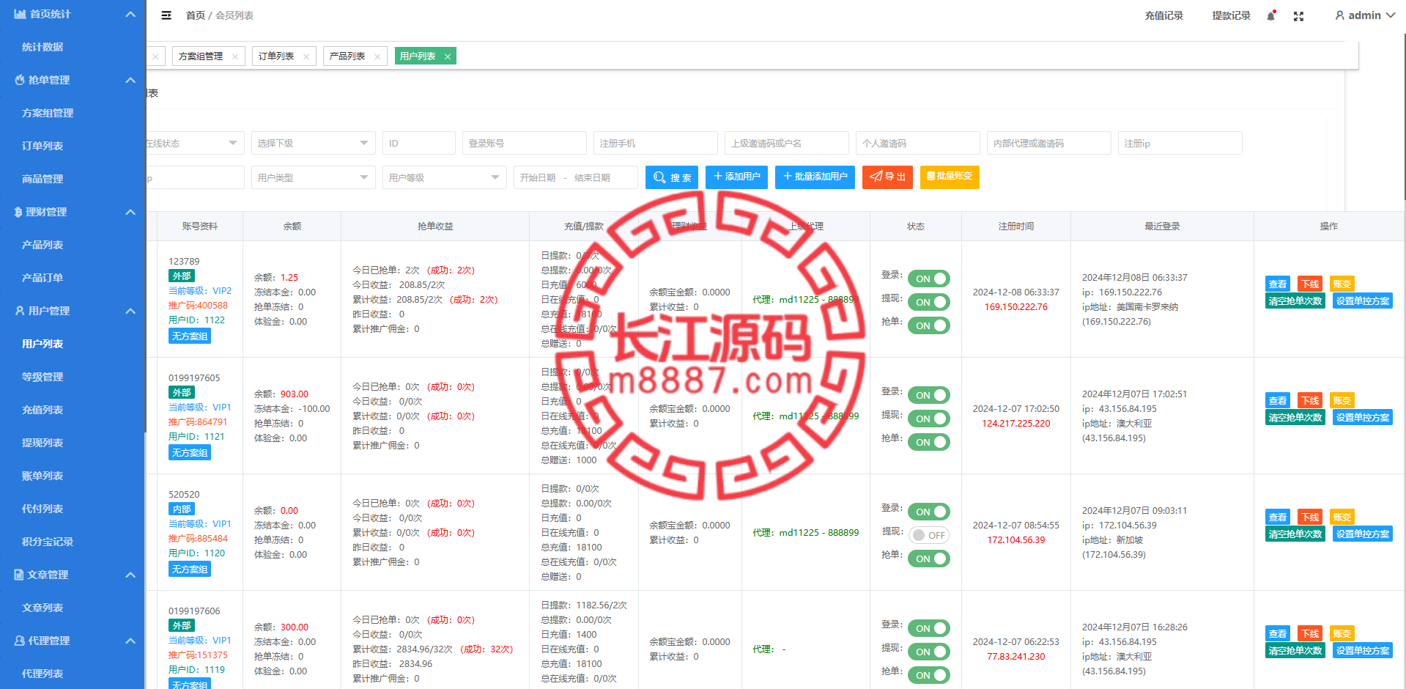This screenshot has height=689, width=1406.
Task: Toggle 登录 switch for user 0199197605
Action: tap(928, 395)
